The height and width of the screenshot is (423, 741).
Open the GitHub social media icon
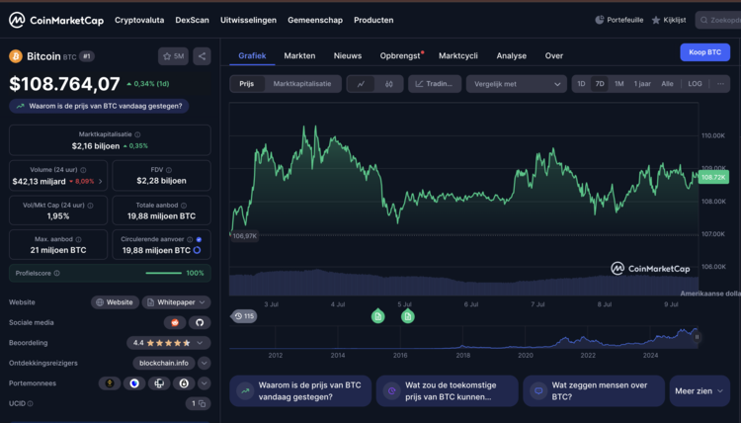(200, 322)
